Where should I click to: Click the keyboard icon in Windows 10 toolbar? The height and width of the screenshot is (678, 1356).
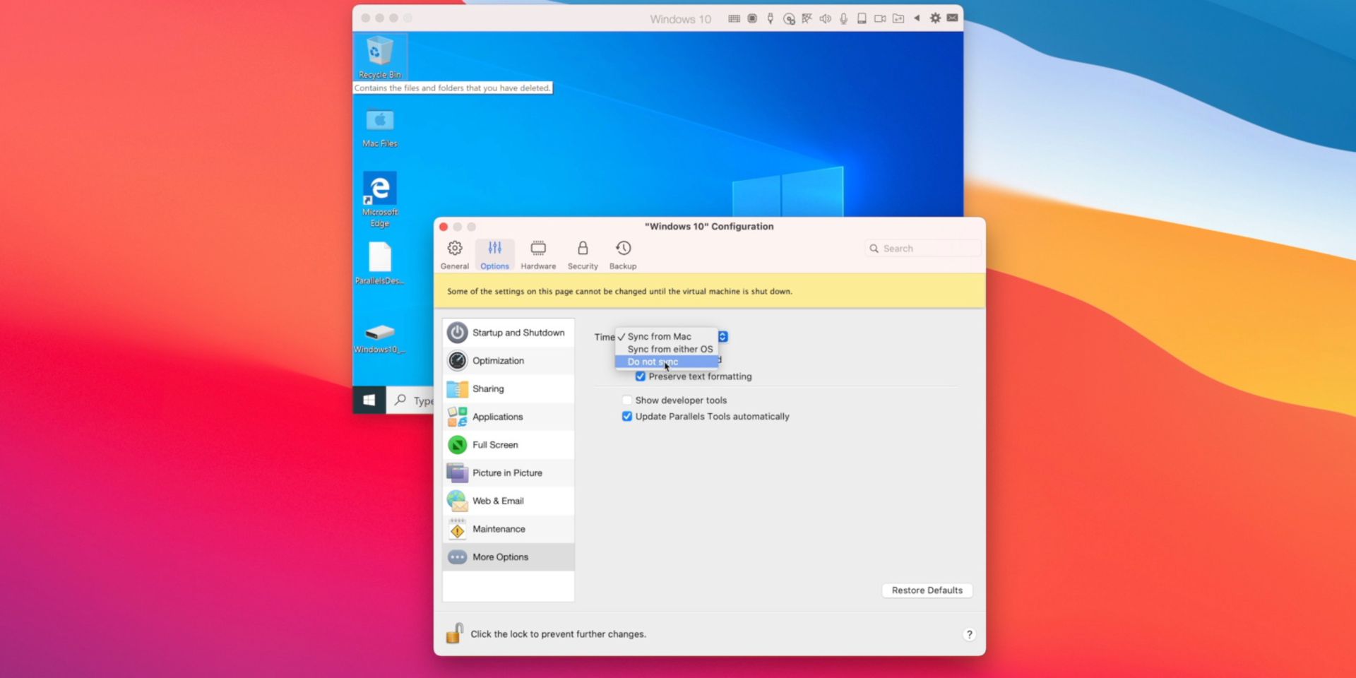click(734, 18)
